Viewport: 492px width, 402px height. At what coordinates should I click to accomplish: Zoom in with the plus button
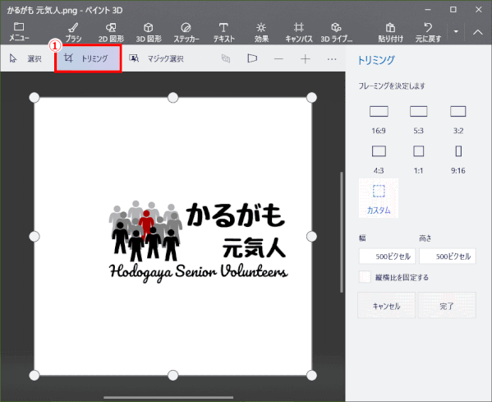[x=305, y=58]
